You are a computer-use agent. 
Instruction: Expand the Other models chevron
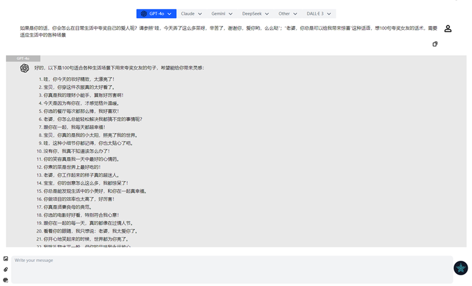pos(295,14)
